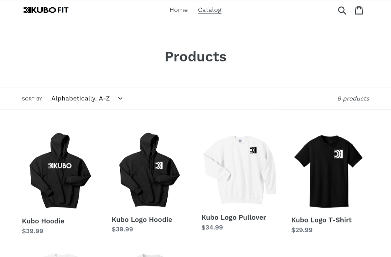The height and width of the screenshot is (257, 391).
Task: Expand the Sort By dropdown
Action: (87, 98)
